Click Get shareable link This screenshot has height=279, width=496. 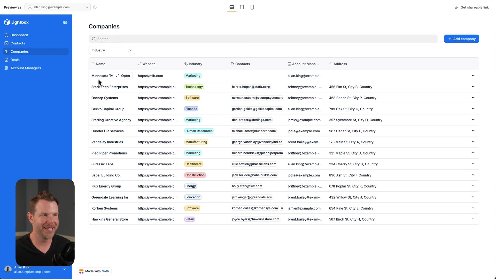(x=472, y=7)
